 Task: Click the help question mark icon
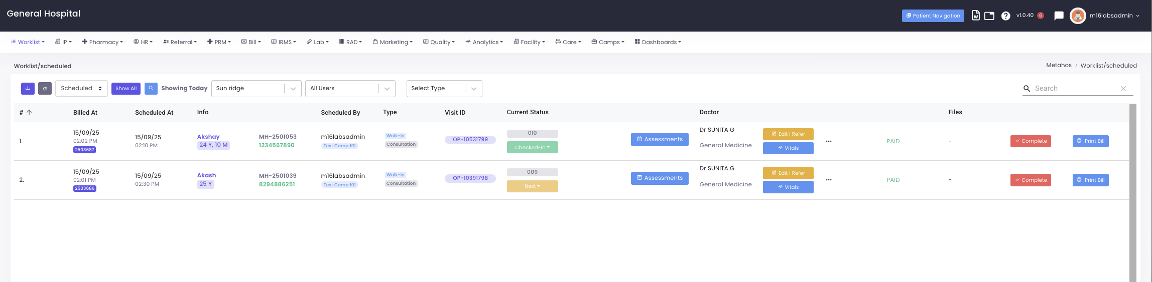[x=1005, y=16]
